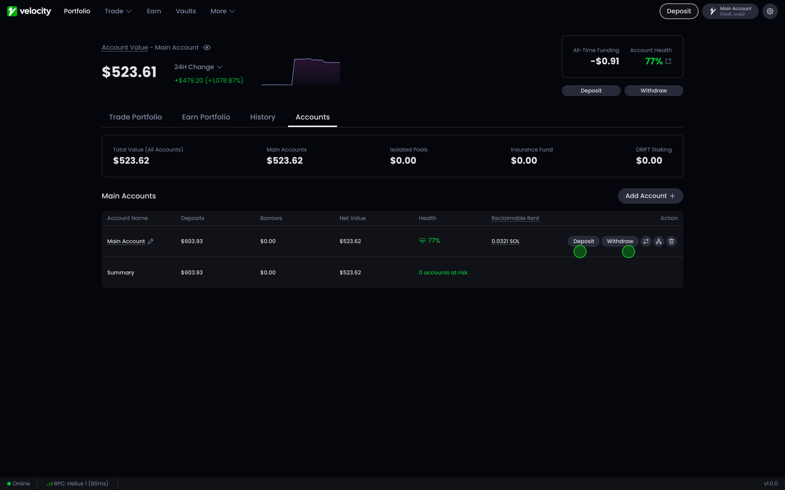785x490 pixels.
Task: Open Account Health external link icon
Action: coord(668,61)
